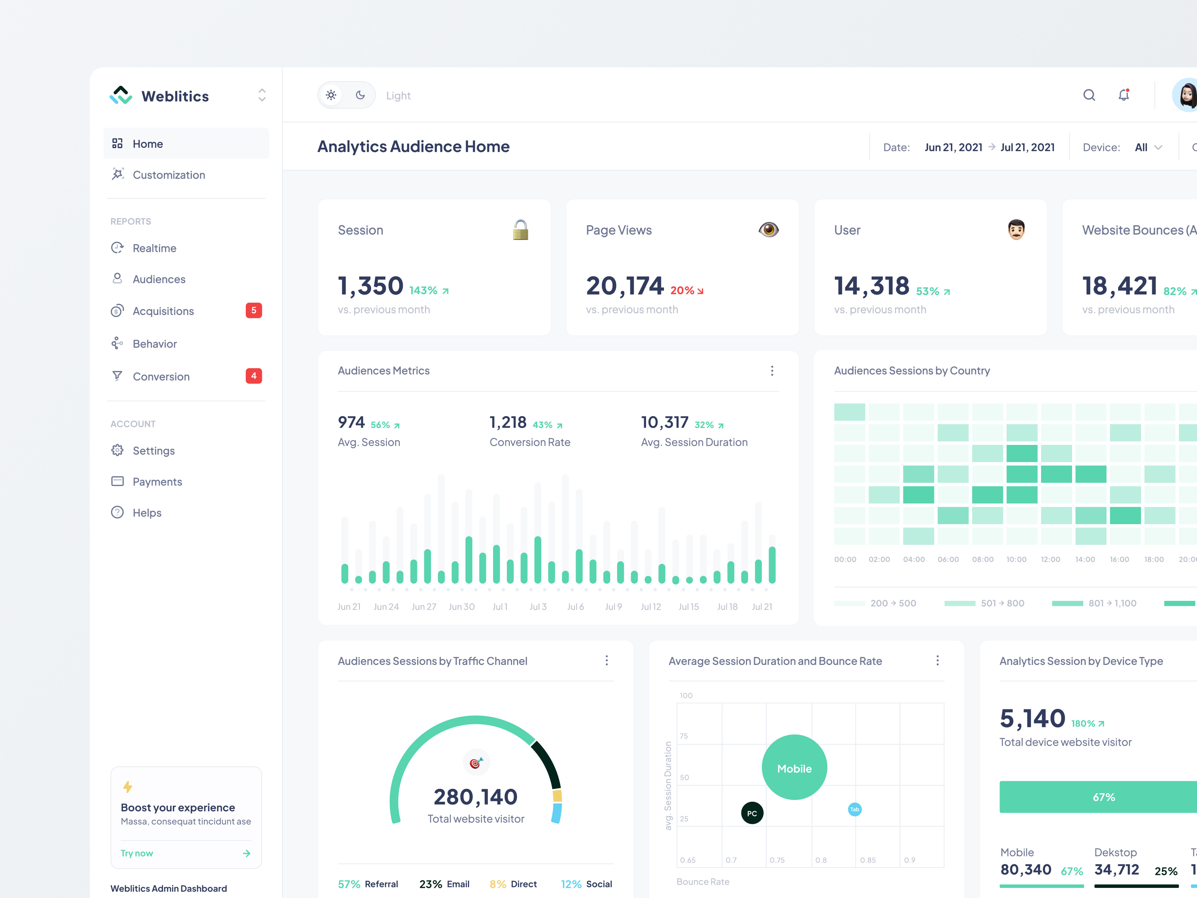Click the Acquisitions coin icon
1197x898 pixels.
(x=117, y=311)
